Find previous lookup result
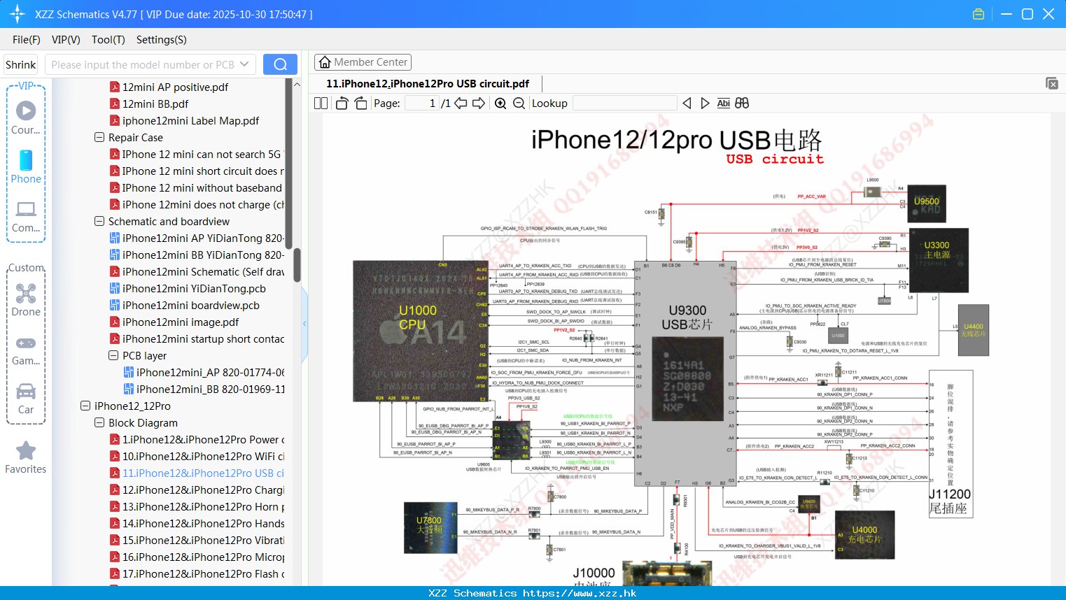The height and width of the screenshot is (600, 1066). click(687, 103)
